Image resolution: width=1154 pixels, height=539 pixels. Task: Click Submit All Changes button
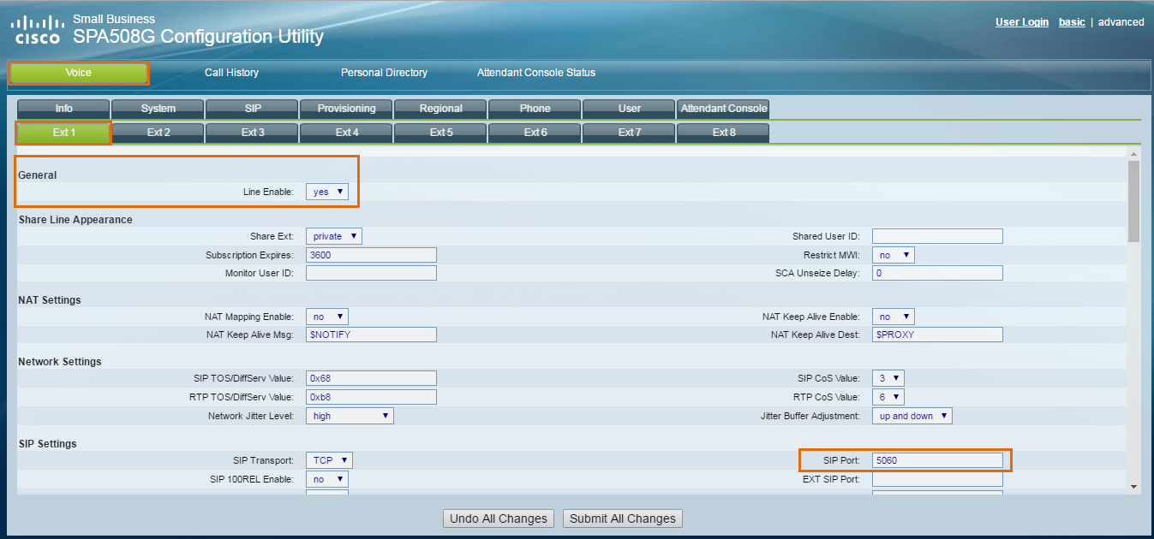tap(623, 518)
